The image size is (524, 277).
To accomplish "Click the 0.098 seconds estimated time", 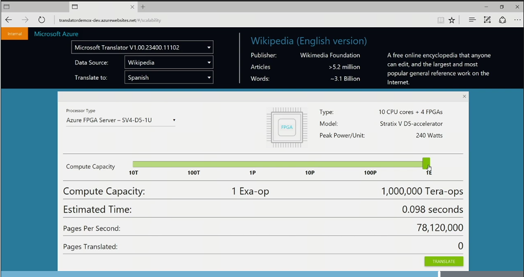I will 432,209.
